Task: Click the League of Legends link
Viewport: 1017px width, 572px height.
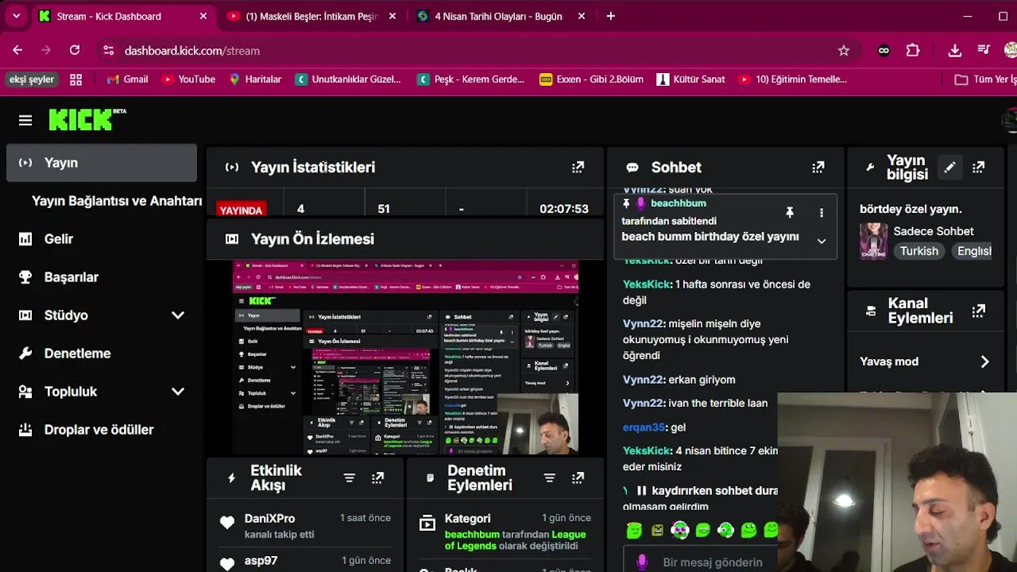Action: [515, 540]
